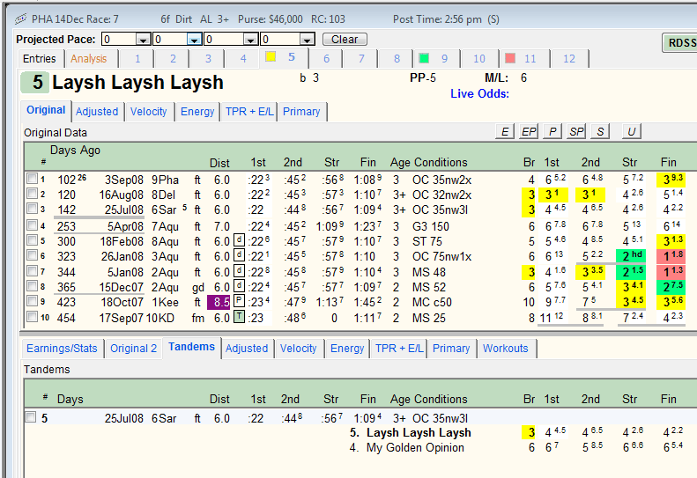Viewport: 697px width, 478px height.
Task: Switch to horse tab 1
Action: tap(137, 59)
